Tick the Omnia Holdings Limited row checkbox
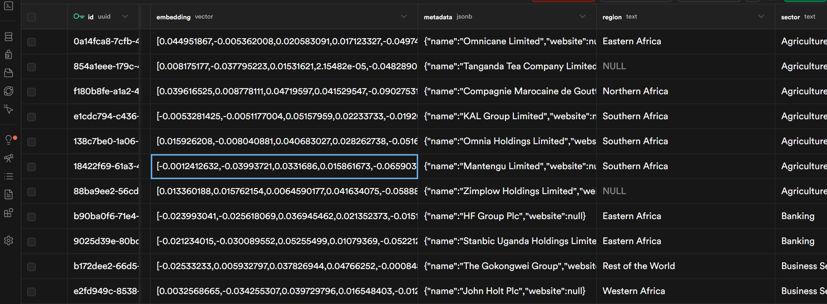The height and width of the screenshot is (304, 827). point(31,142)
